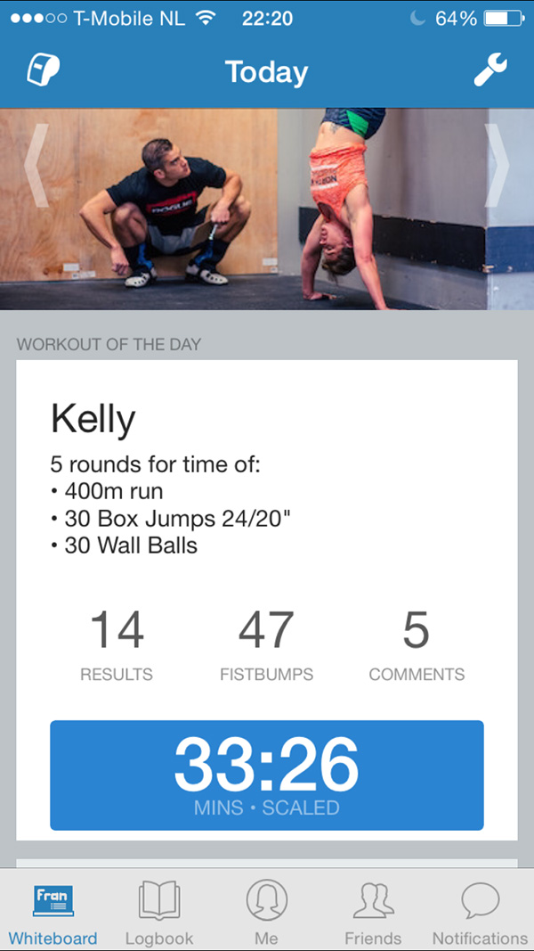The height and width of the screenshot is (951, 534).
Task: Open the Logbook tab
Action: 159,910
